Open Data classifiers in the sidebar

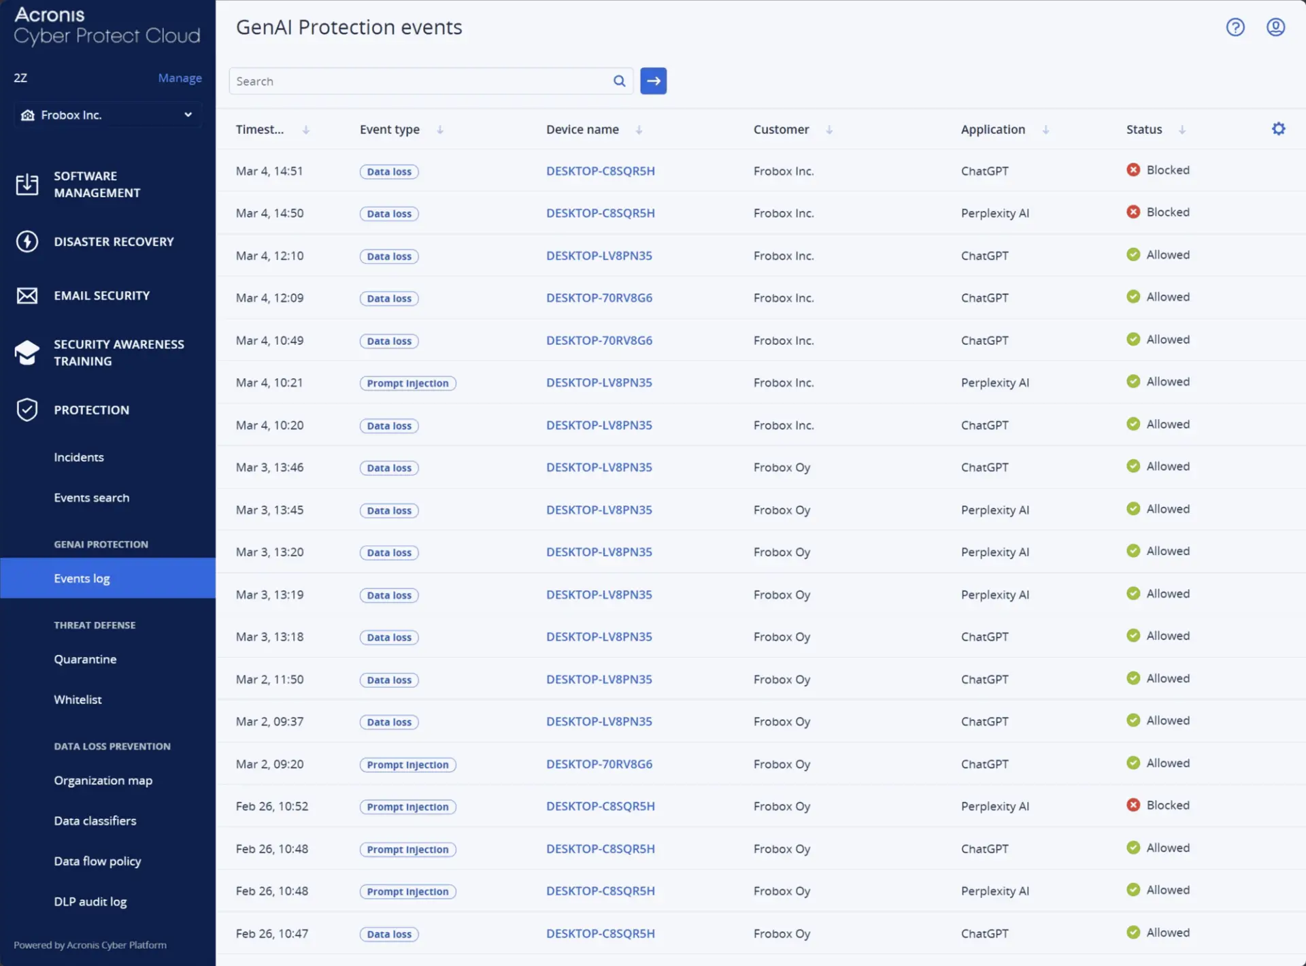click(95, 820)
